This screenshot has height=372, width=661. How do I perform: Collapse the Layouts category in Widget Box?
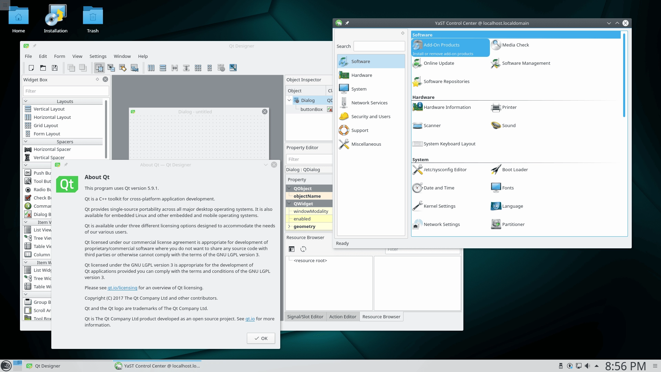pos(25,101)
